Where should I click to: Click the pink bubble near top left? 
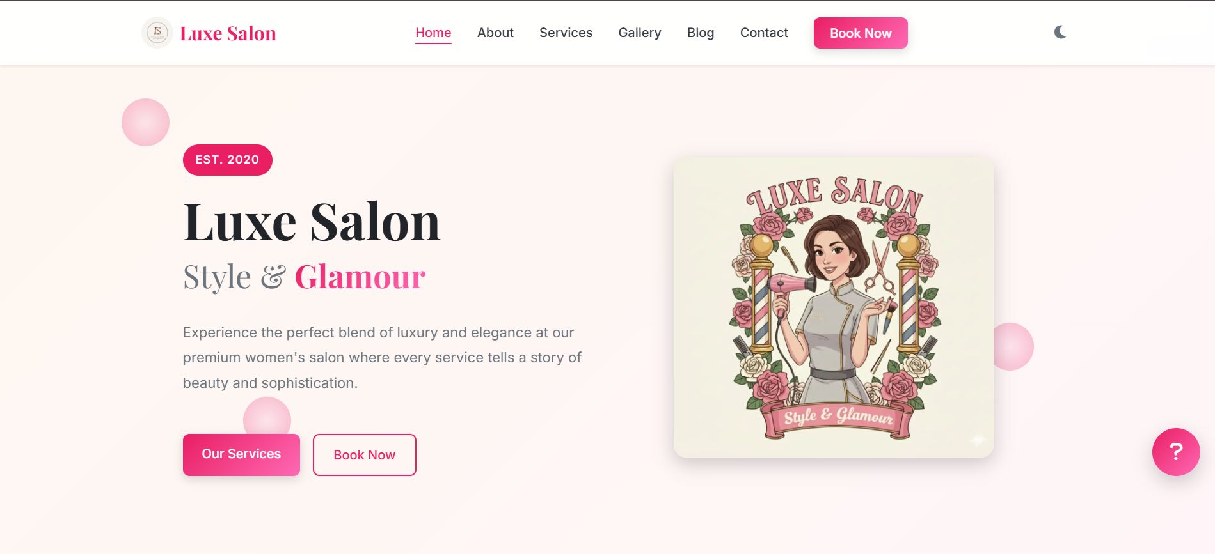[x=145, y=122]
